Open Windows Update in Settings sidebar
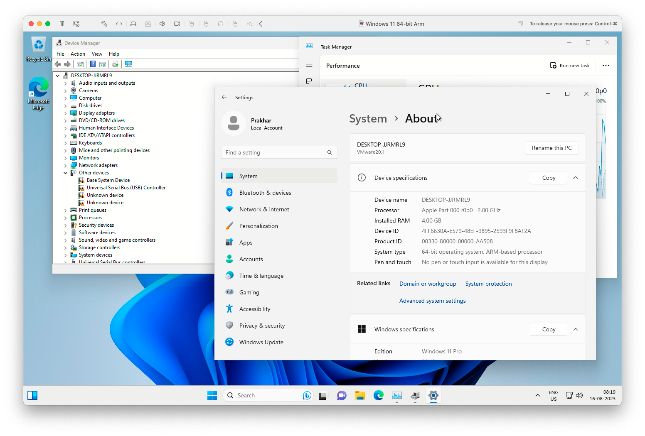This screenshot has width=645, height=436. [x=279, y=342]
